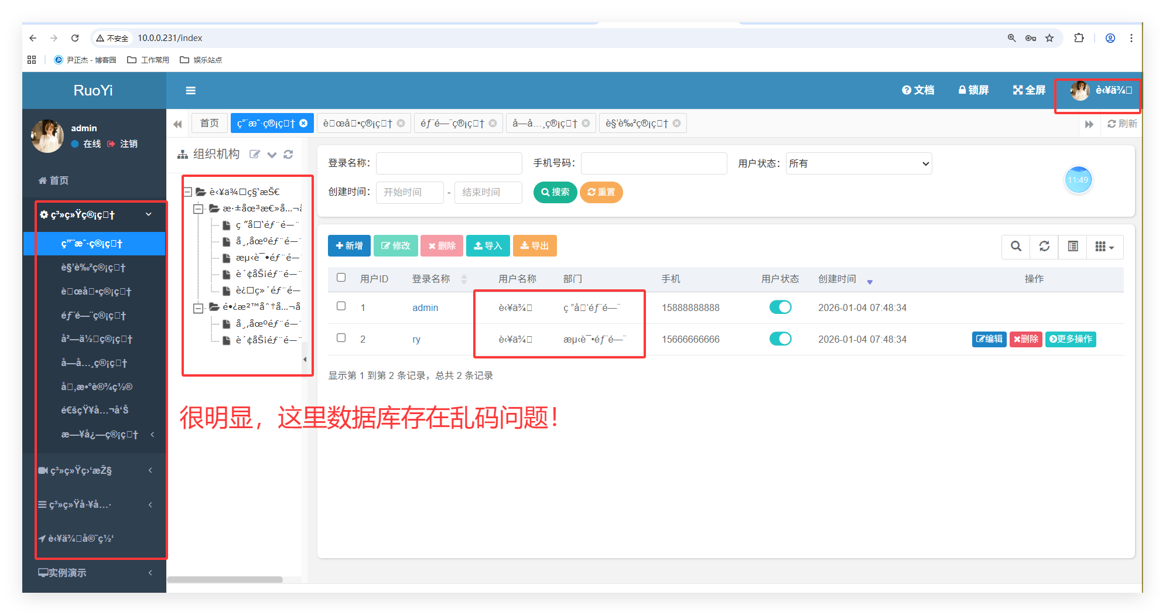Collapse the sidebar using the hamburger icon

(190, 91)
